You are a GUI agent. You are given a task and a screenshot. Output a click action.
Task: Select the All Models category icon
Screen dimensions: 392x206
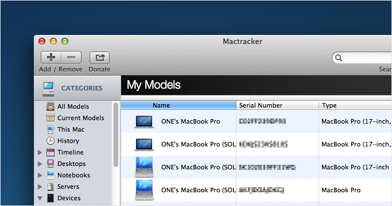[51, 106]
